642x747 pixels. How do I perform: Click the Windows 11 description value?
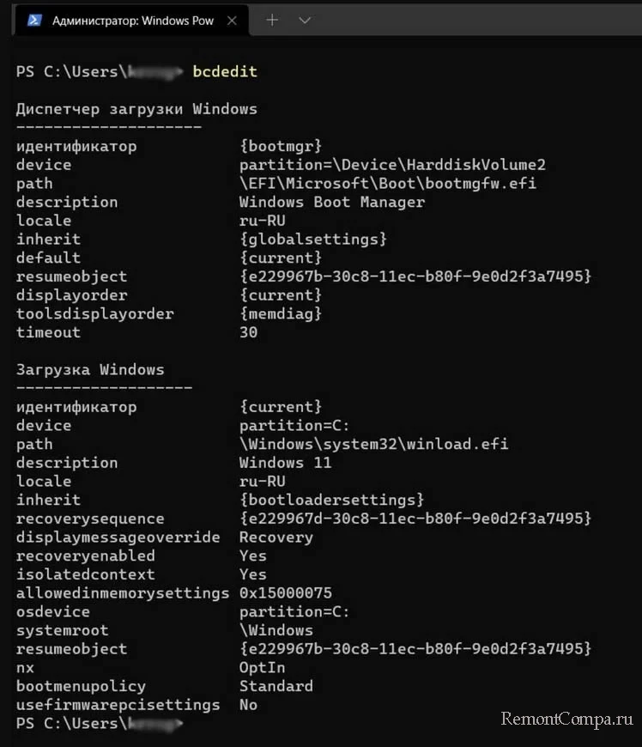285,463
